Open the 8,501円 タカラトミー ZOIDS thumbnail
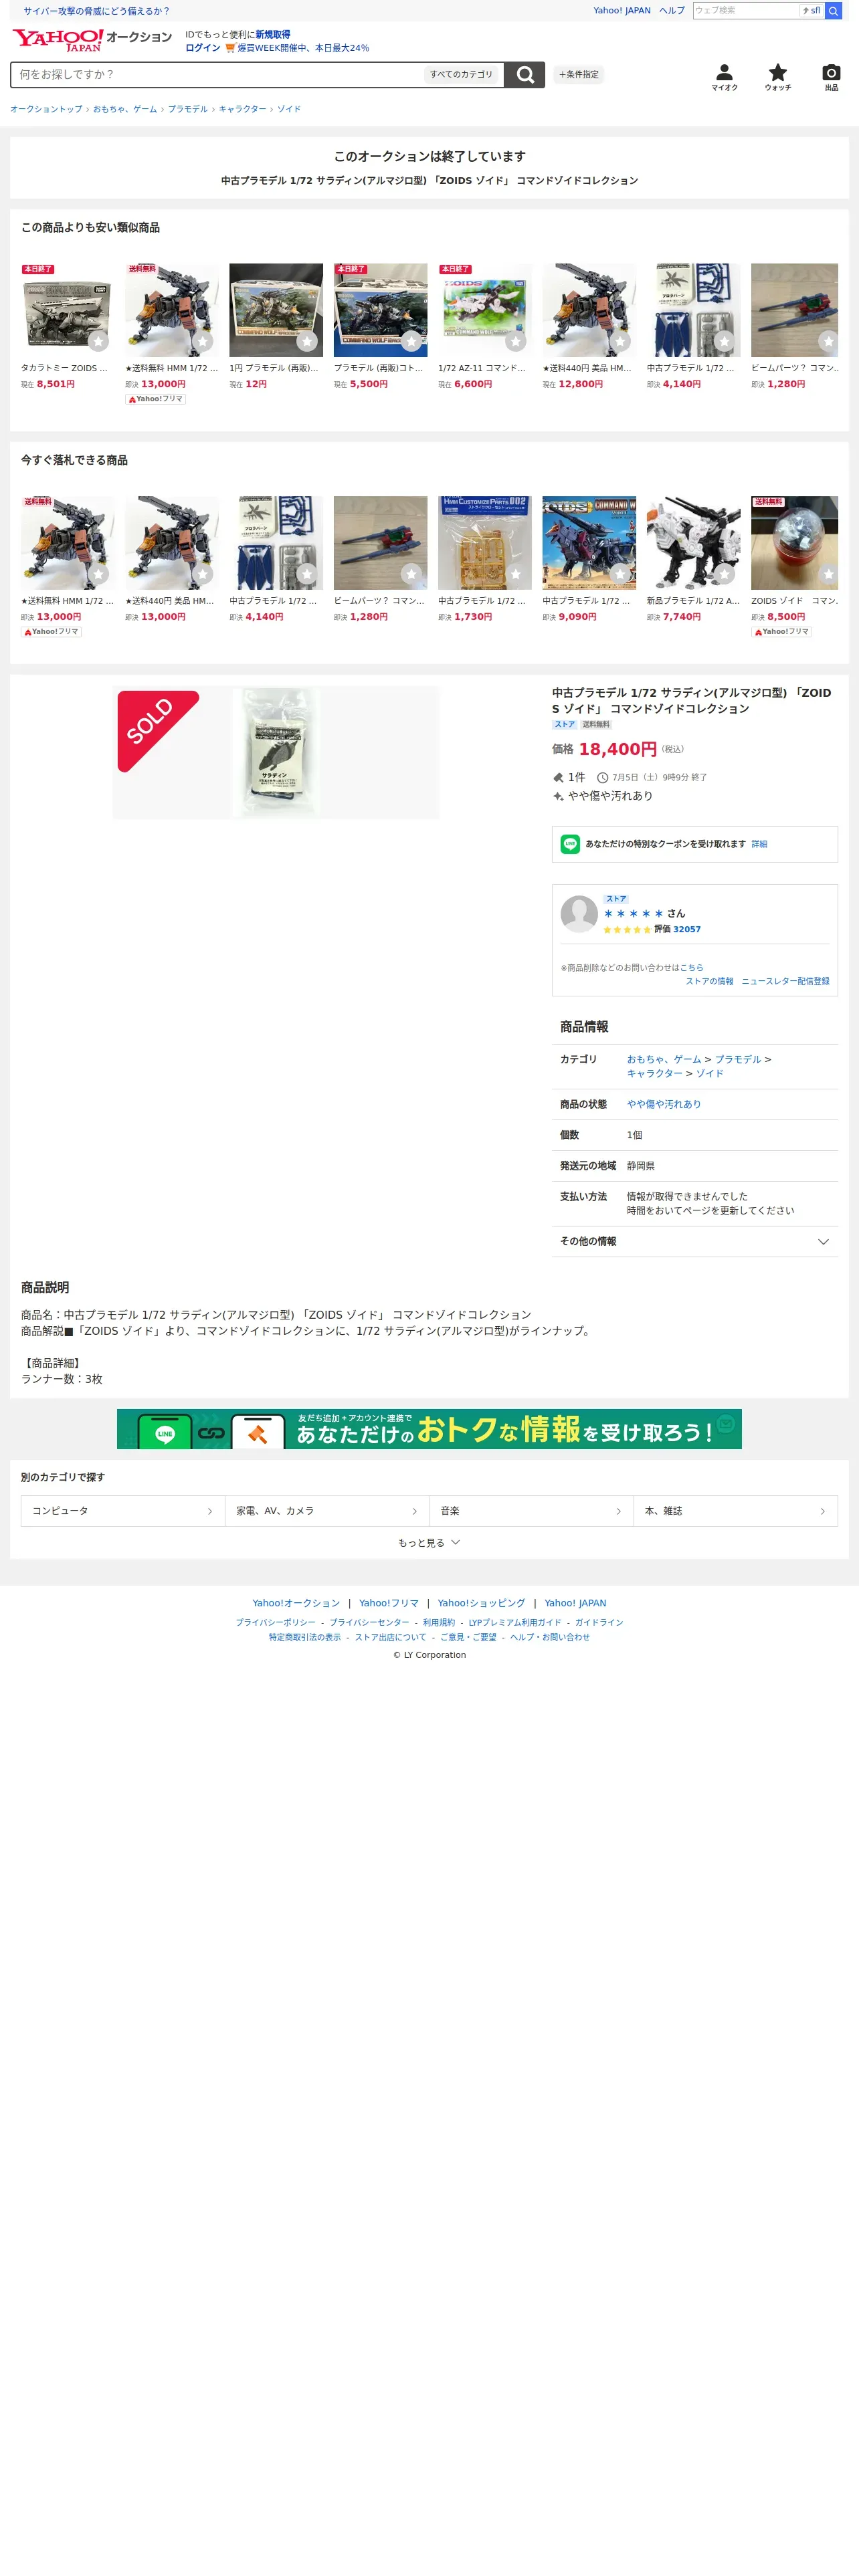 click(x=68, y=310)
